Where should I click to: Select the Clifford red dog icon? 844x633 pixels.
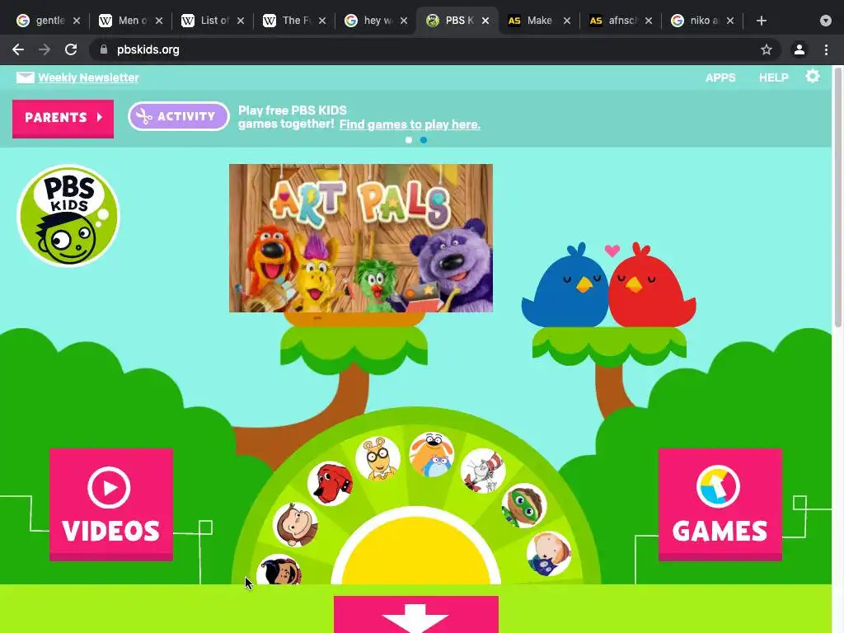[330, 483]
